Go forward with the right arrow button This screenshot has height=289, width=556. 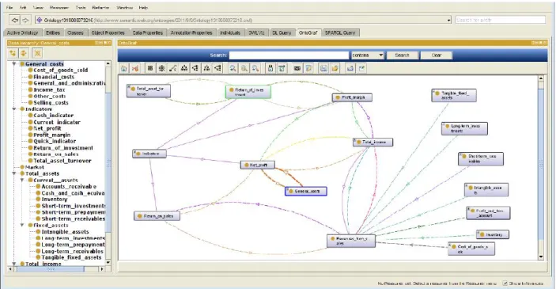click(x=25, y=21)
